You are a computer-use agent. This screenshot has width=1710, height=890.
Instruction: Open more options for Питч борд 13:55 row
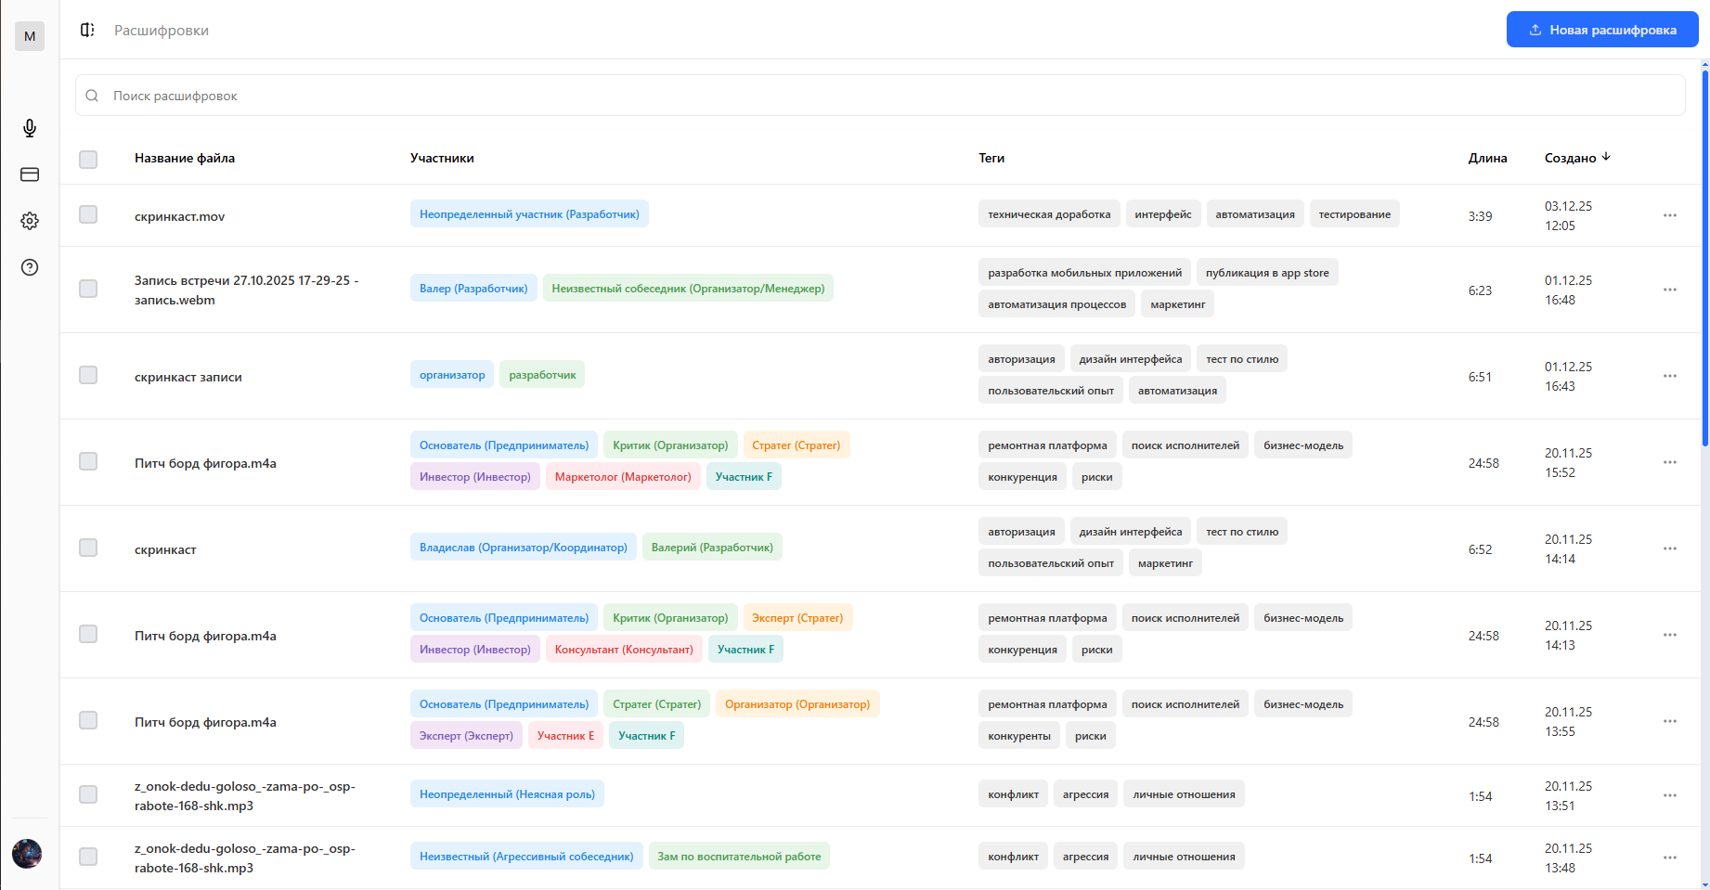click(1670, 721)
